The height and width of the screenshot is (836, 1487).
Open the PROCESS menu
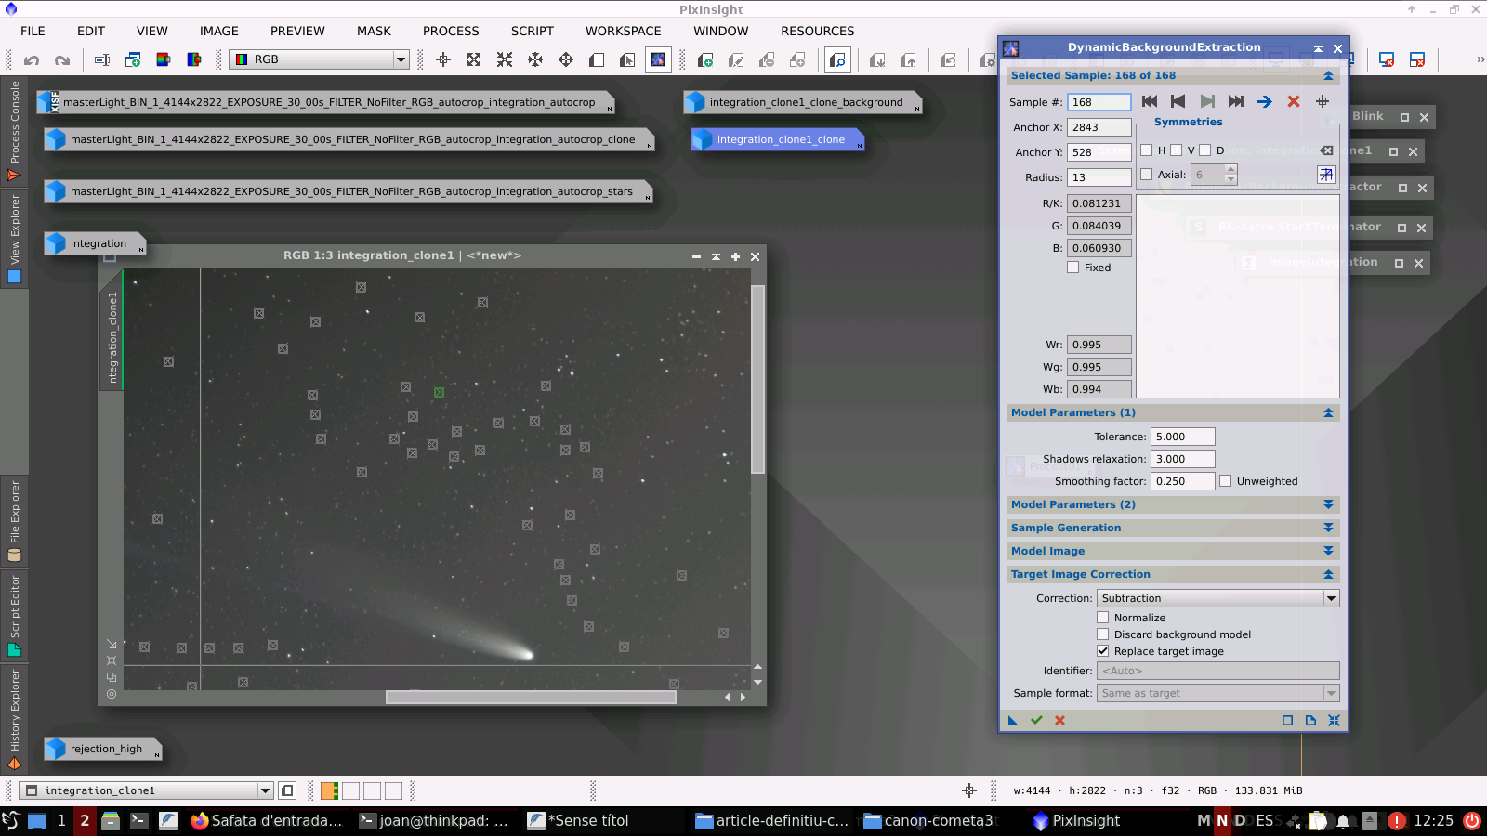click(x=451, y=31)
